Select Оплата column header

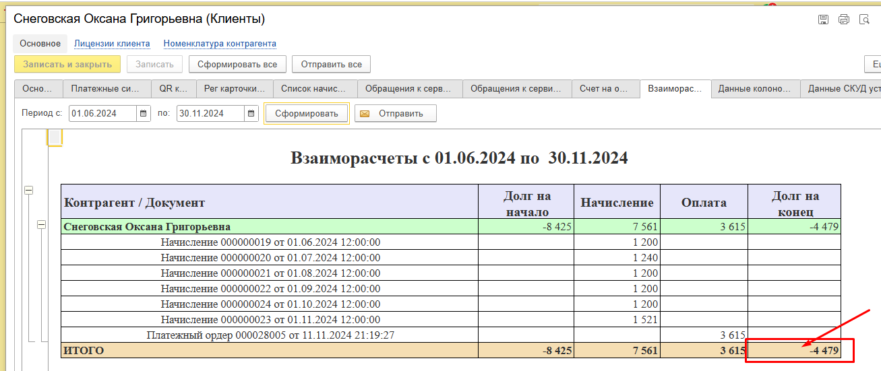704,202
